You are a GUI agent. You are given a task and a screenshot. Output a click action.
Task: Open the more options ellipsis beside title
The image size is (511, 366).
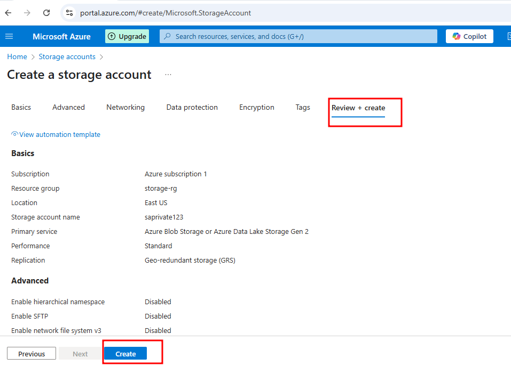click(x=168, y=75)
